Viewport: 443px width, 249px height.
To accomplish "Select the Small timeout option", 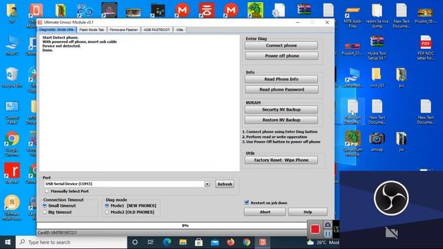I will point(44,205).
